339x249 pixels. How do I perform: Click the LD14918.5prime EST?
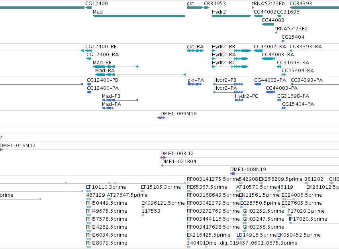[x=240, y=239]
